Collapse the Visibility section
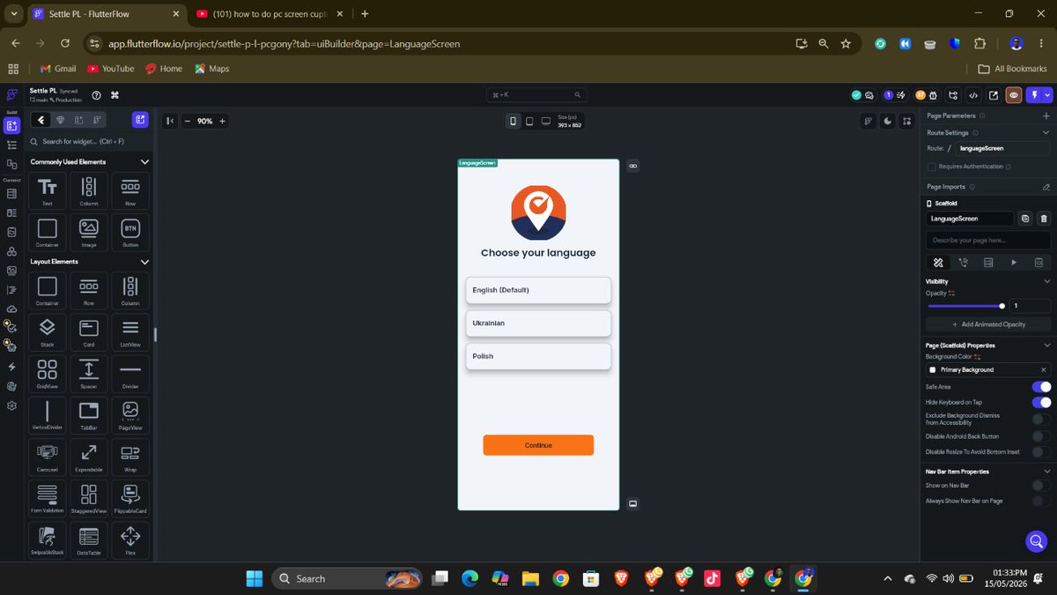 coord(1046,281)
